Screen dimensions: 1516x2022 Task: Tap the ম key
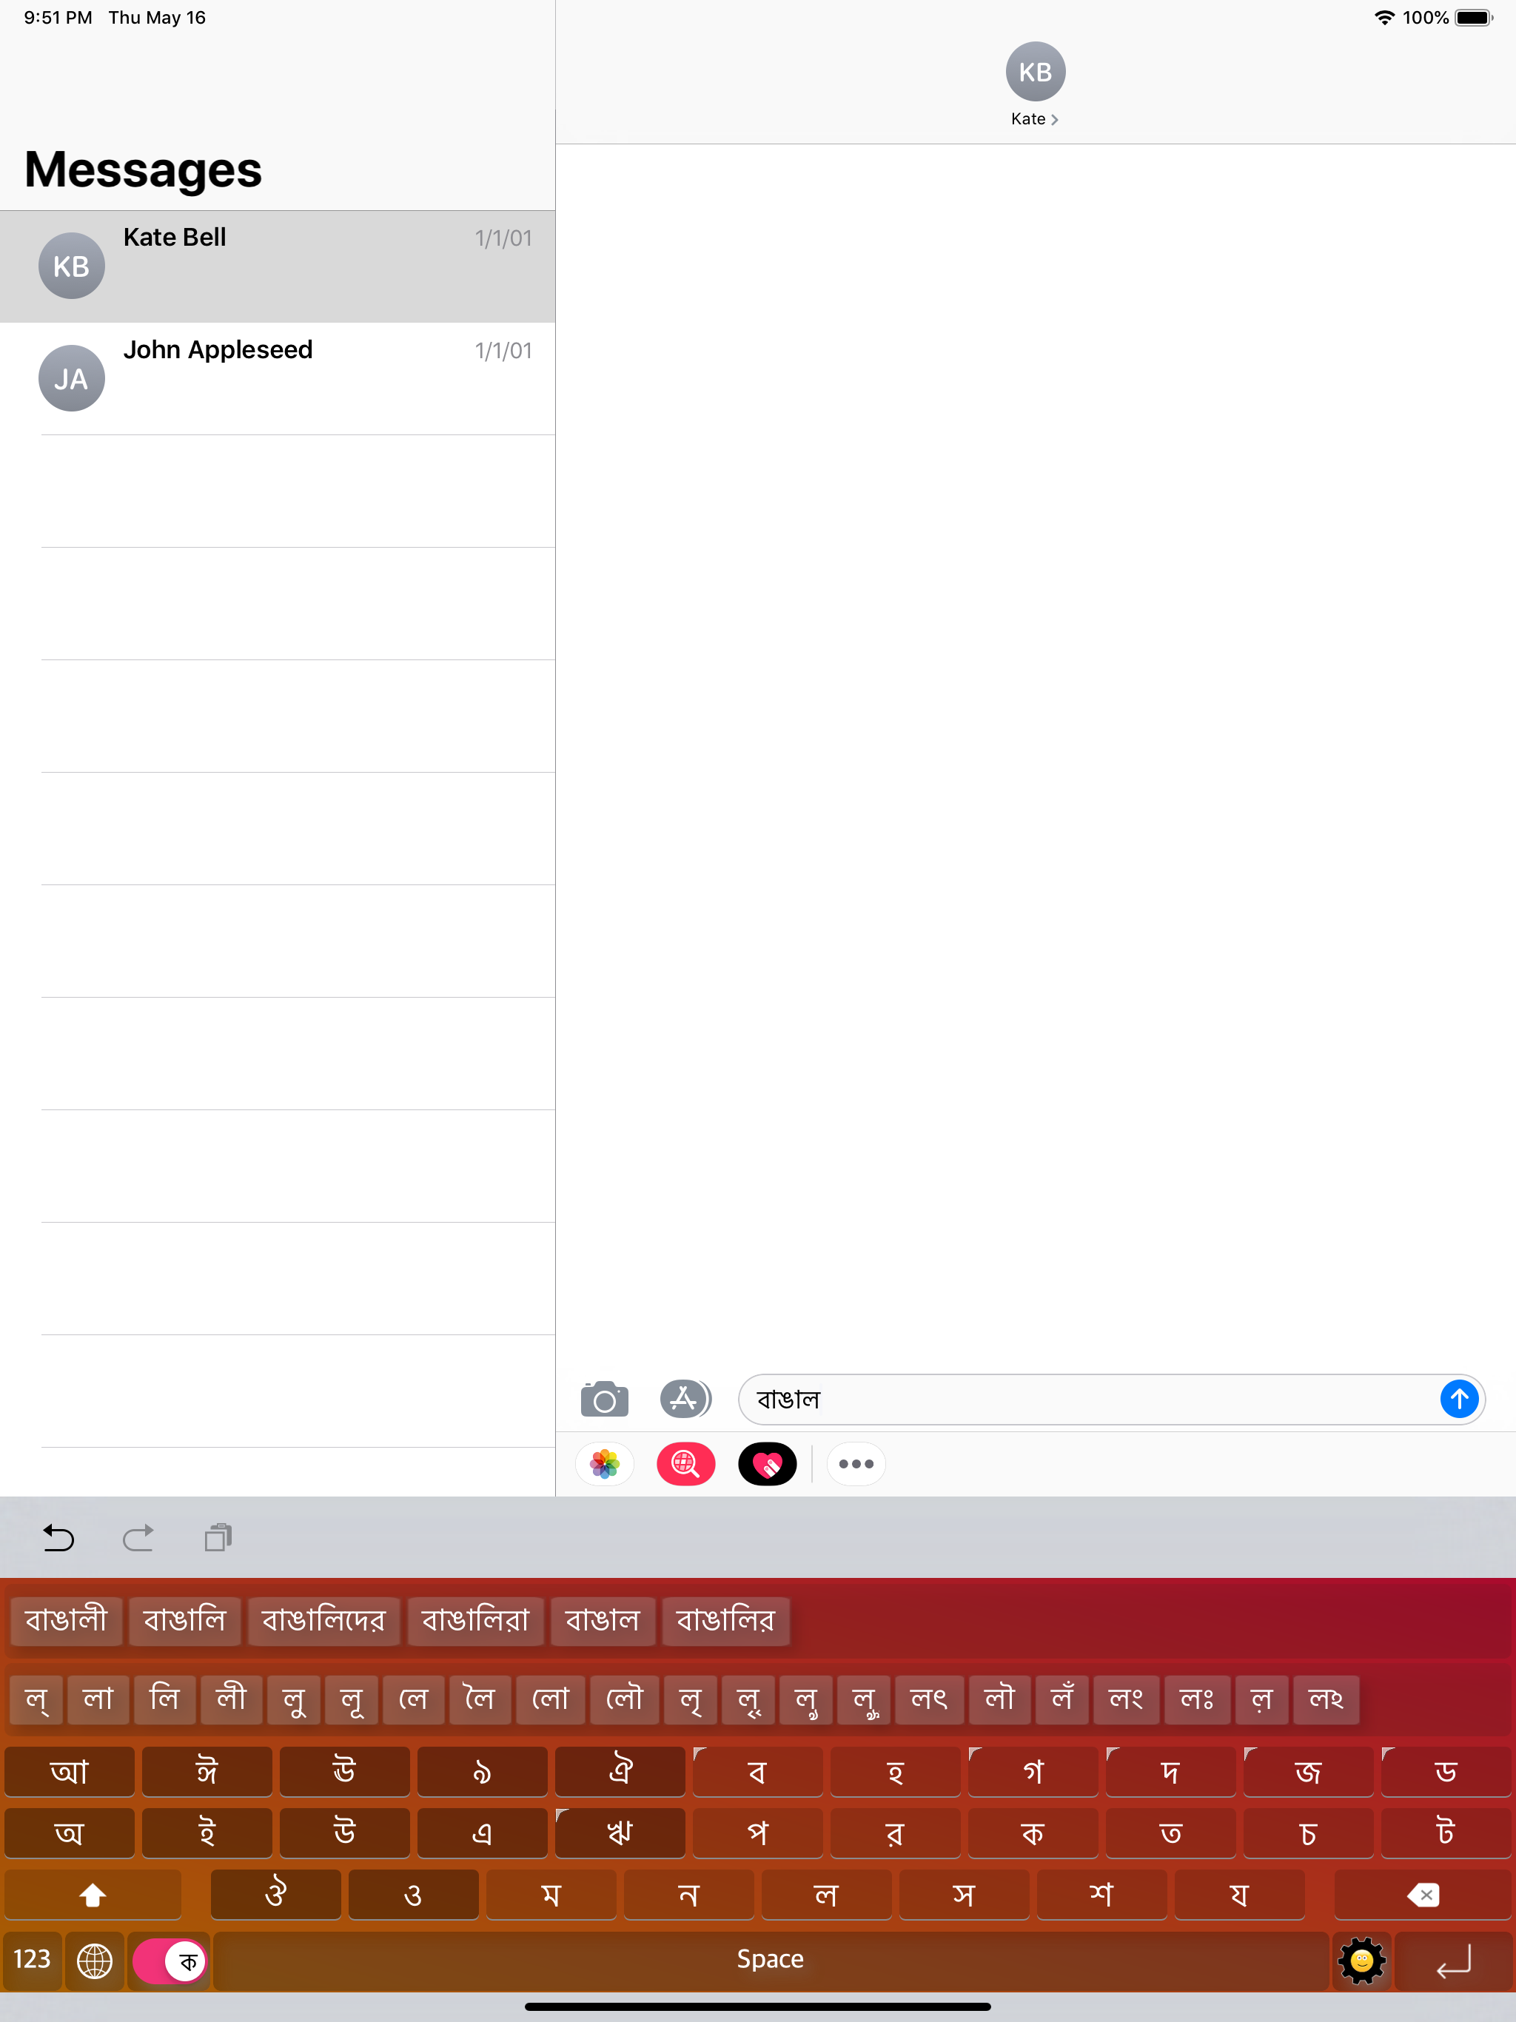(551, 1895)
